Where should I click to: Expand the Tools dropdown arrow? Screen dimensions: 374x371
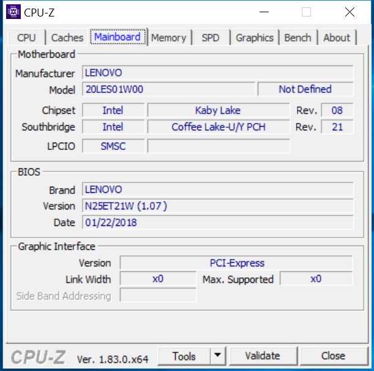pyautogui.click(x=217, y=356)
